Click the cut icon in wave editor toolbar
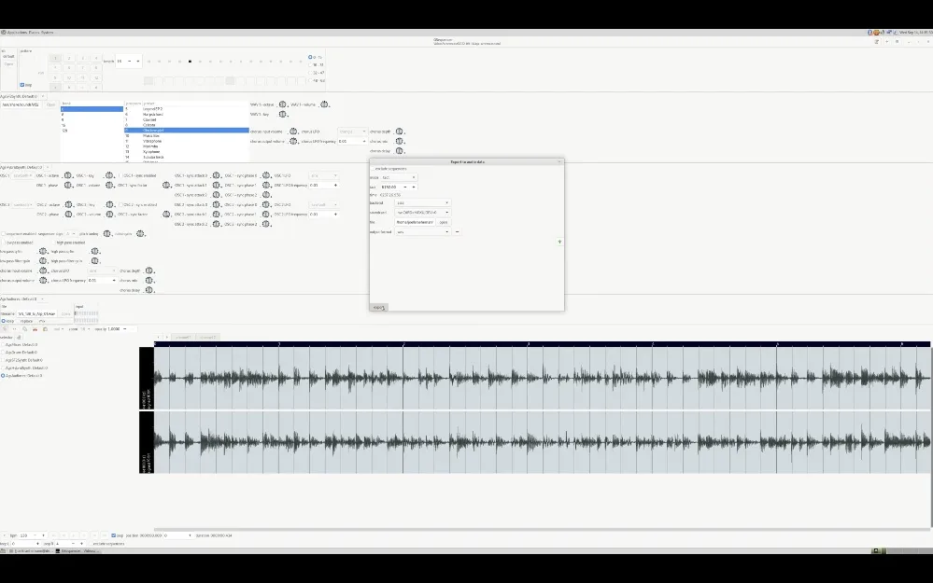This screenshot has height=583, width=933. click(x=35, y=329)
